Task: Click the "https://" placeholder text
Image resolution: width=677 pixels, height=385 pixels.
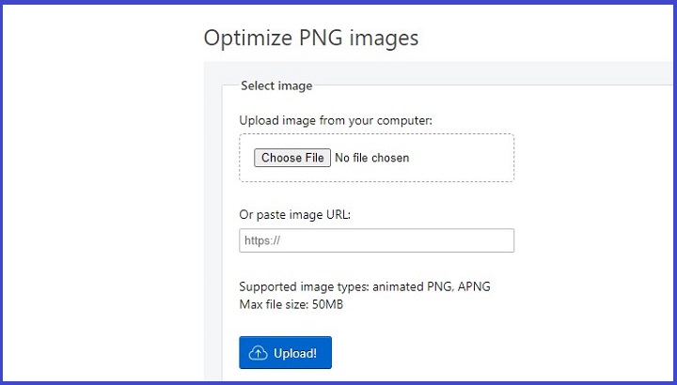Action: pyautogui.click(x=263, y=240)
